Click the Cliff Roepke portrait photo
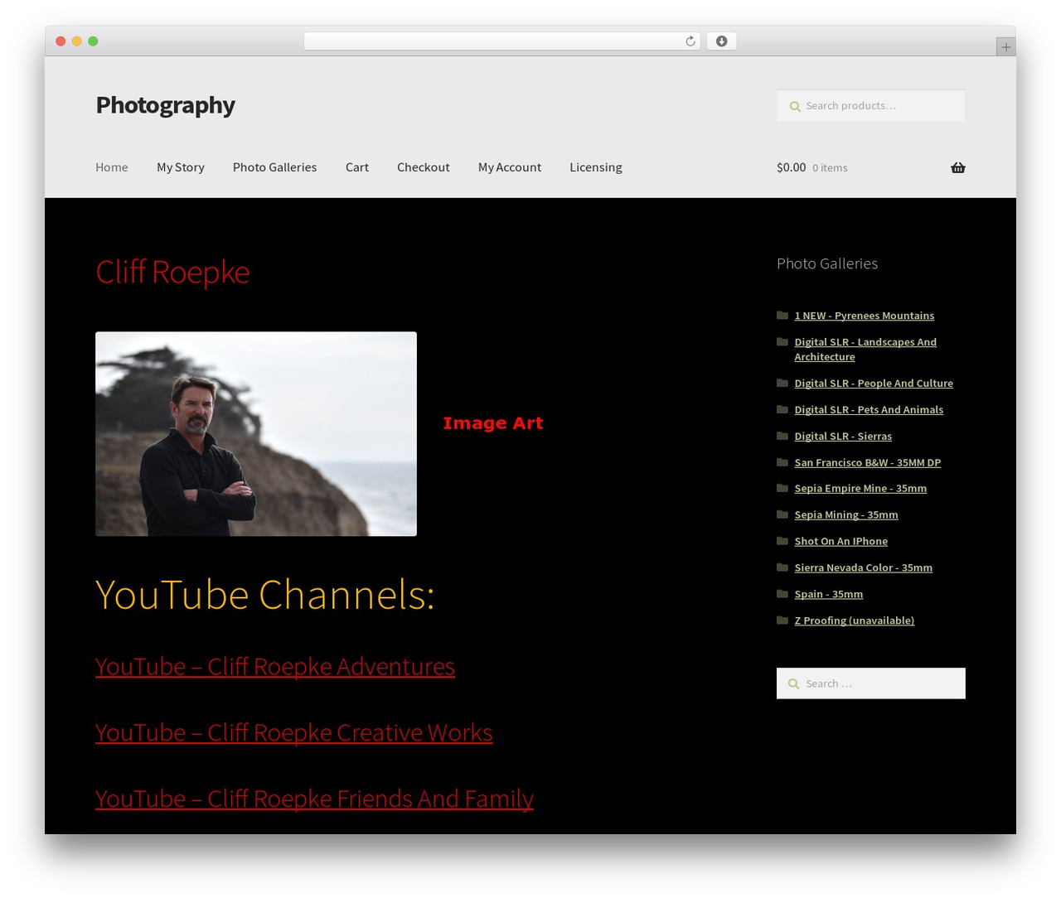The height and width of the screenshot is (898, 1061). tap(256, 434)
